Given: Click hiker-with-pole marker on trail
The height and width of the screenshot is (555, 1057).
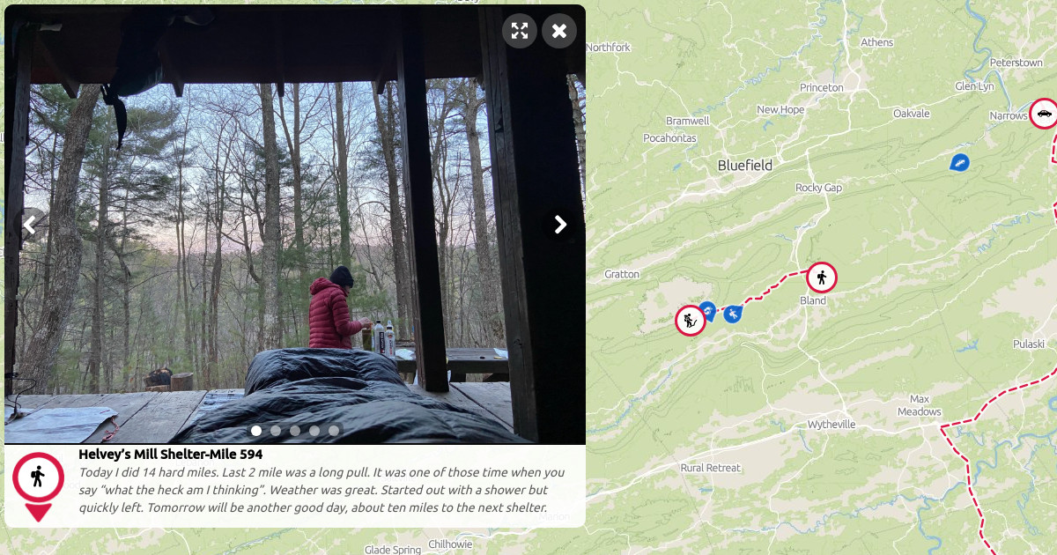Looking at the screenshot, I should pyautogui.click(x=691, y=321).
